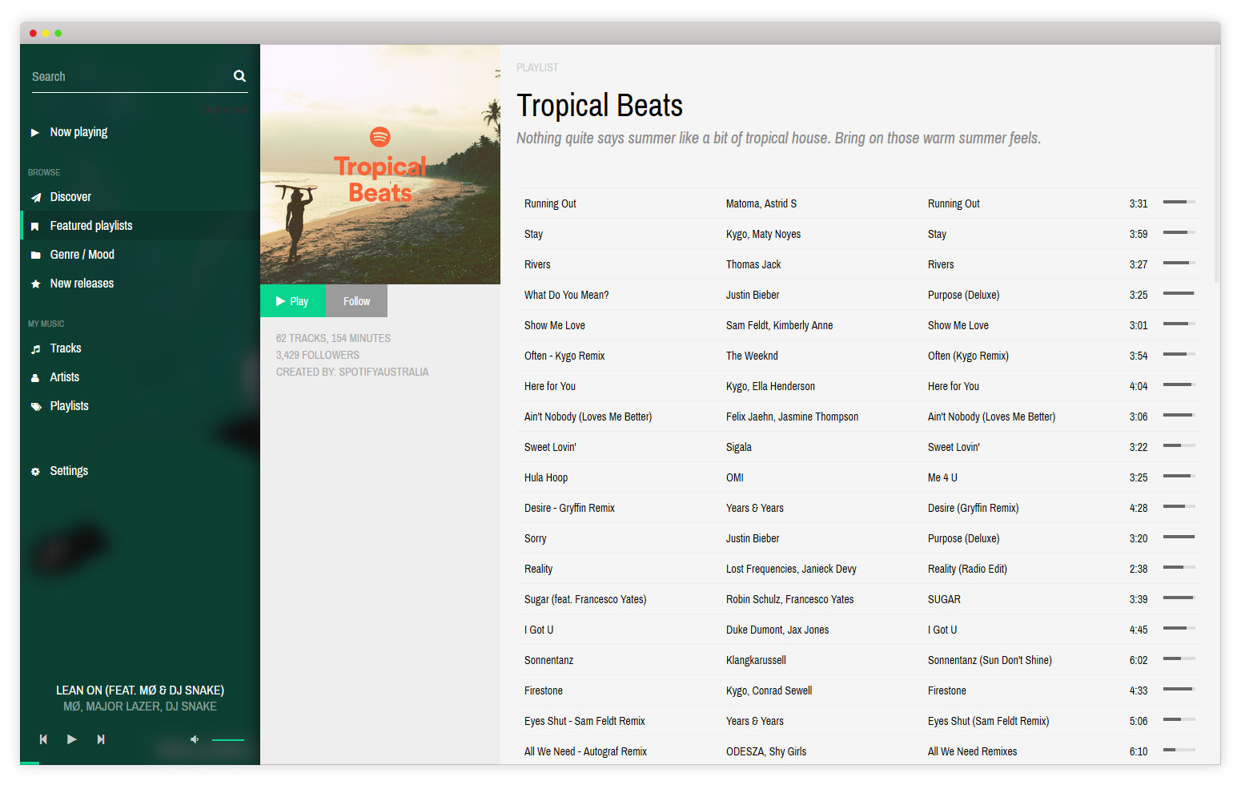Click the Tropical Beats cover art
The image size is (1241, 785).
coord(380,164)
